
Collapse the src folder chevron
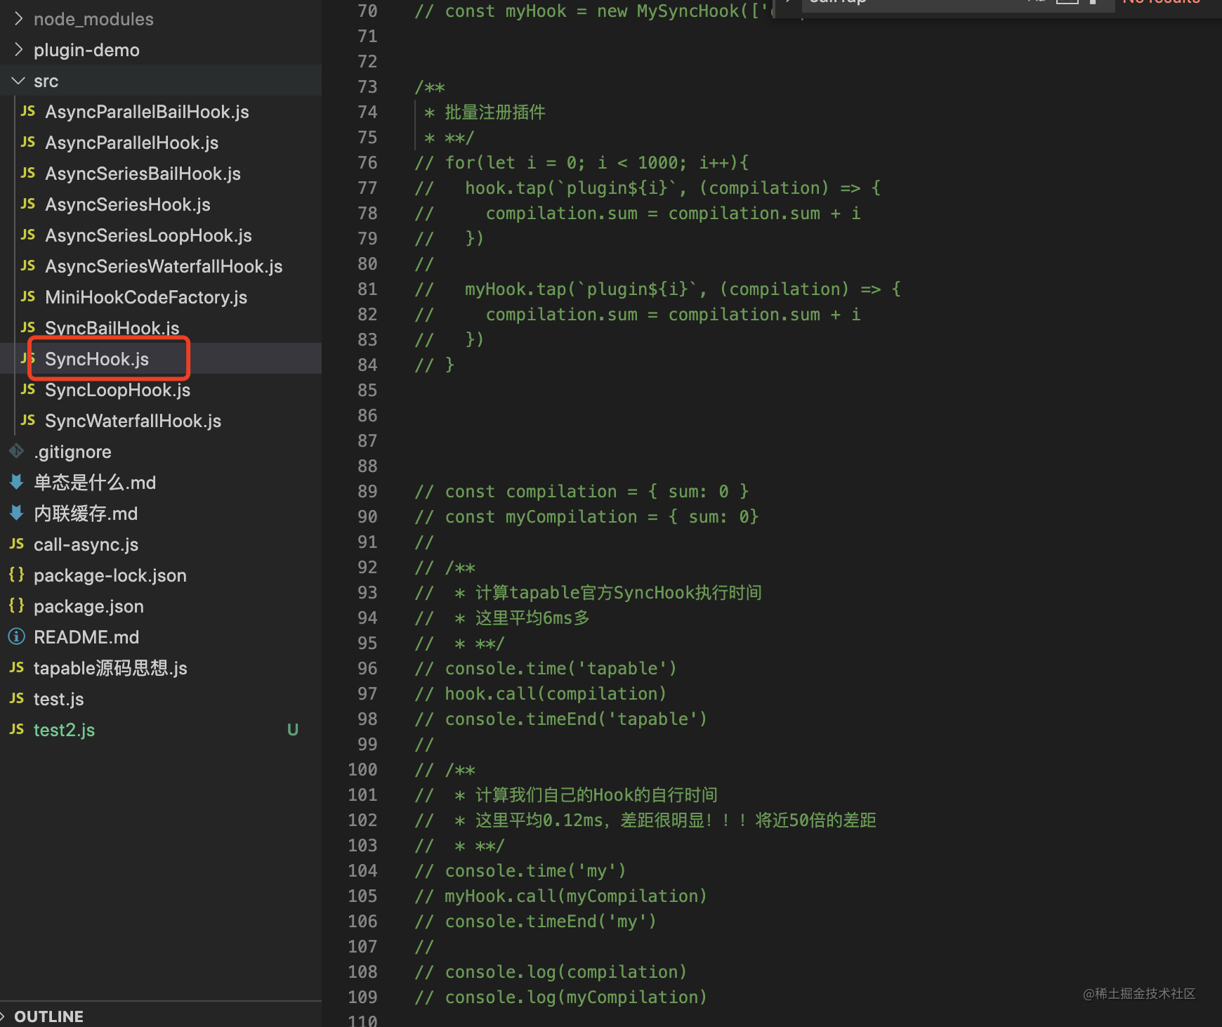pyautogui.click(x=18, y=81)
